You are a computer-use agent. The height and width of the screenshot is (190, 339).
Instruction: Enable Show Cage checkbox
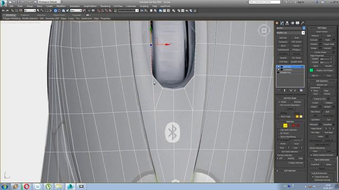click(x=279, y=117)
